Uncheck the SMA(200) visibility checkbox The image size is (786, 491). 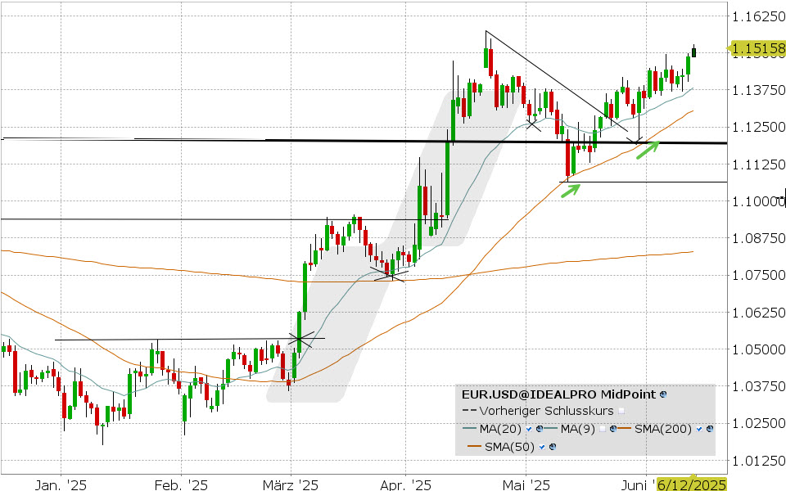tap(699, 429)
